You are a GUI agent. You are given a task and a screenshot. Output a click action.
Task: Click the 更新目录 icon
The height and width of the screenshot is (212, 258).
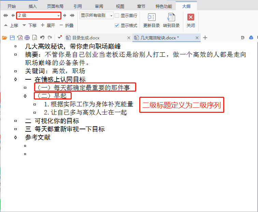152,17
